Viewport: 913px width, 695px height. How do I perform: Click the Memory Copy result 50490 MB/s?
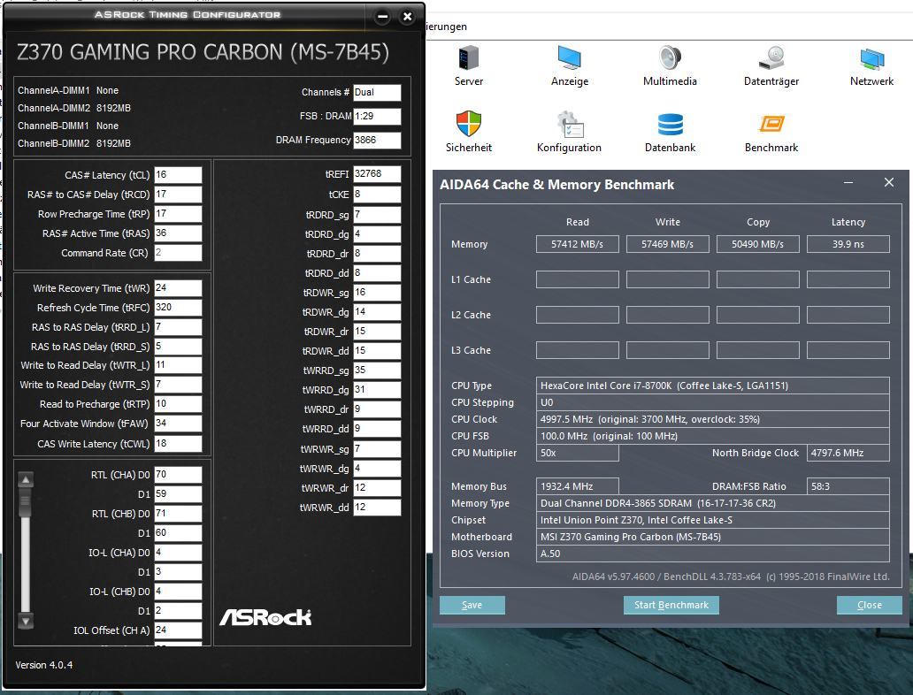click(x=757, y=244)
